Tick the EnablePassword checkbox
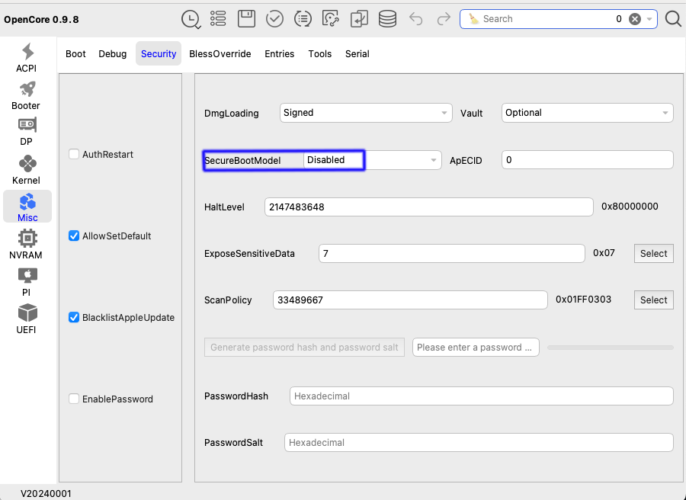Screen dimensions: 686x500 [x=74, y=399]
